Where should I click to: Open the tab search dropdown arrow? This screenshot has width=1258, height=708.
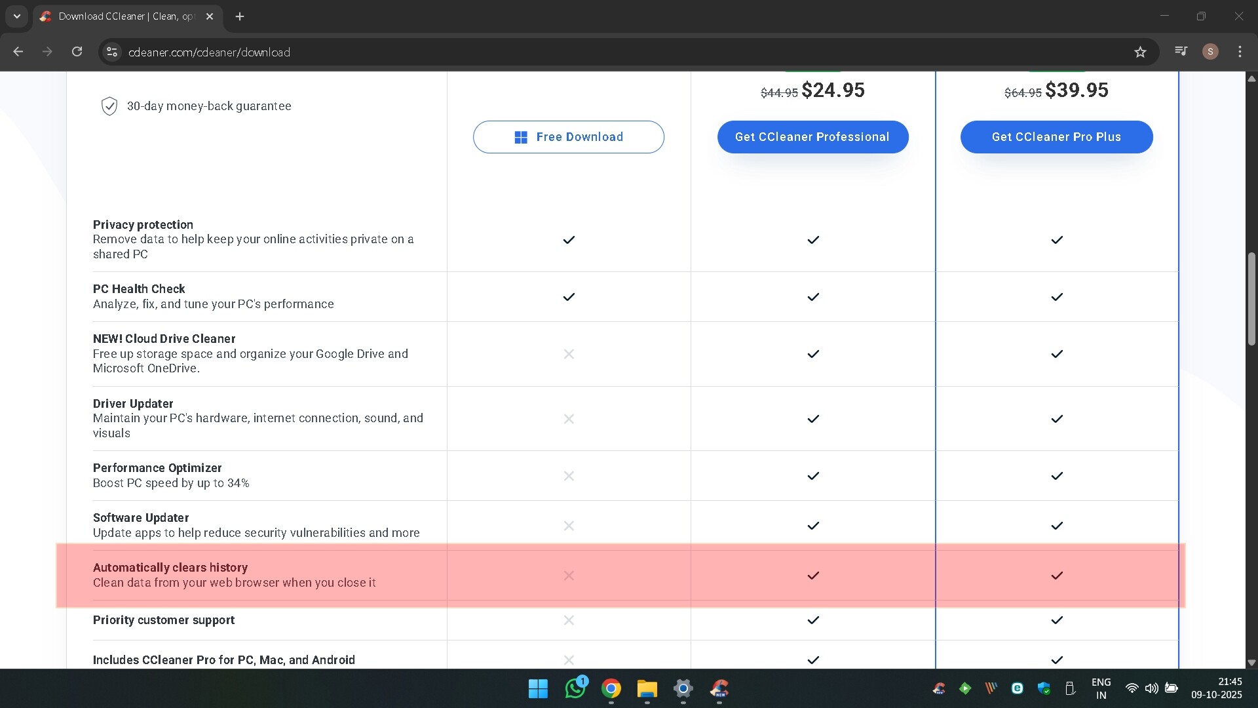pos(17,16)
